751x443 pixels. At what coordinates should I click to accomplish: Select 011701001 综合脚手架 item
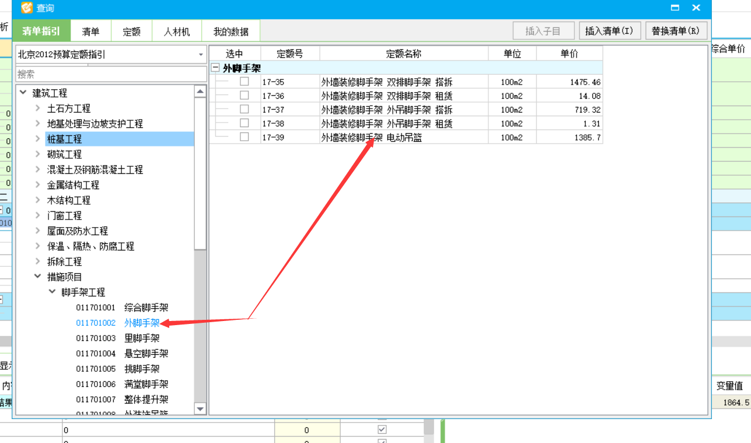[122, 308]
